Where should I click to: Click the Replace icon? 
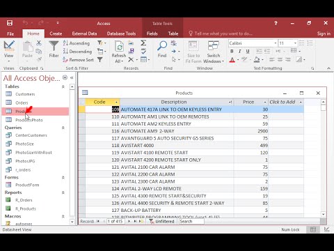tap(174, 43)
